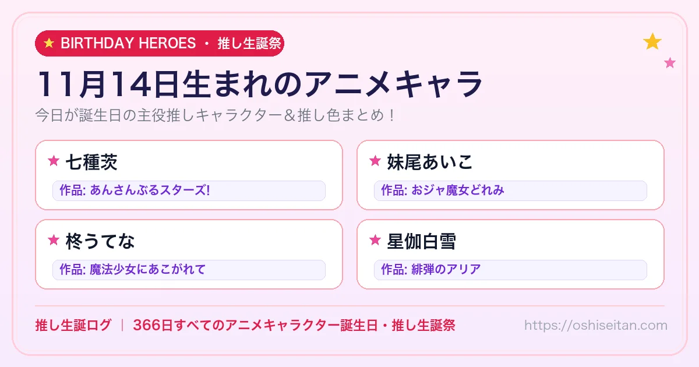Click the あんさんぶるスターズ! work tag

[x=189, y=190]
